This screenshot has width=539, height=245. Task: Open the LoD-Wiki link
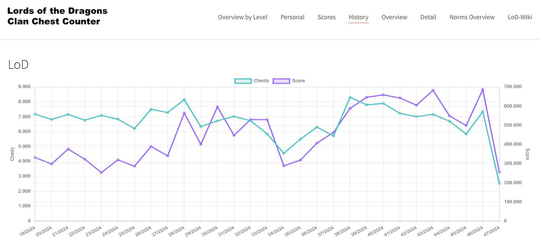(x=520, y=17)
